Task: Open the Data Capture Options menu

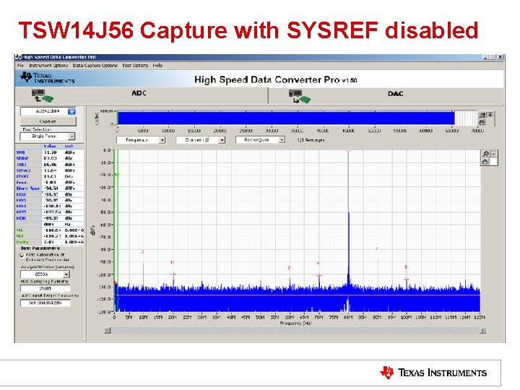Action: [x=95, y=65]
